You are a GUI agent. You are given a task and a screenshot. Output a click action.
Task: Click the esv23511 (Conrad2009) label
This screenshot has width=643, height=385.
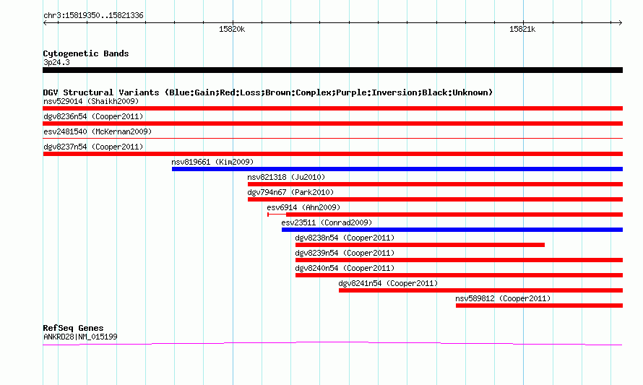327,222
